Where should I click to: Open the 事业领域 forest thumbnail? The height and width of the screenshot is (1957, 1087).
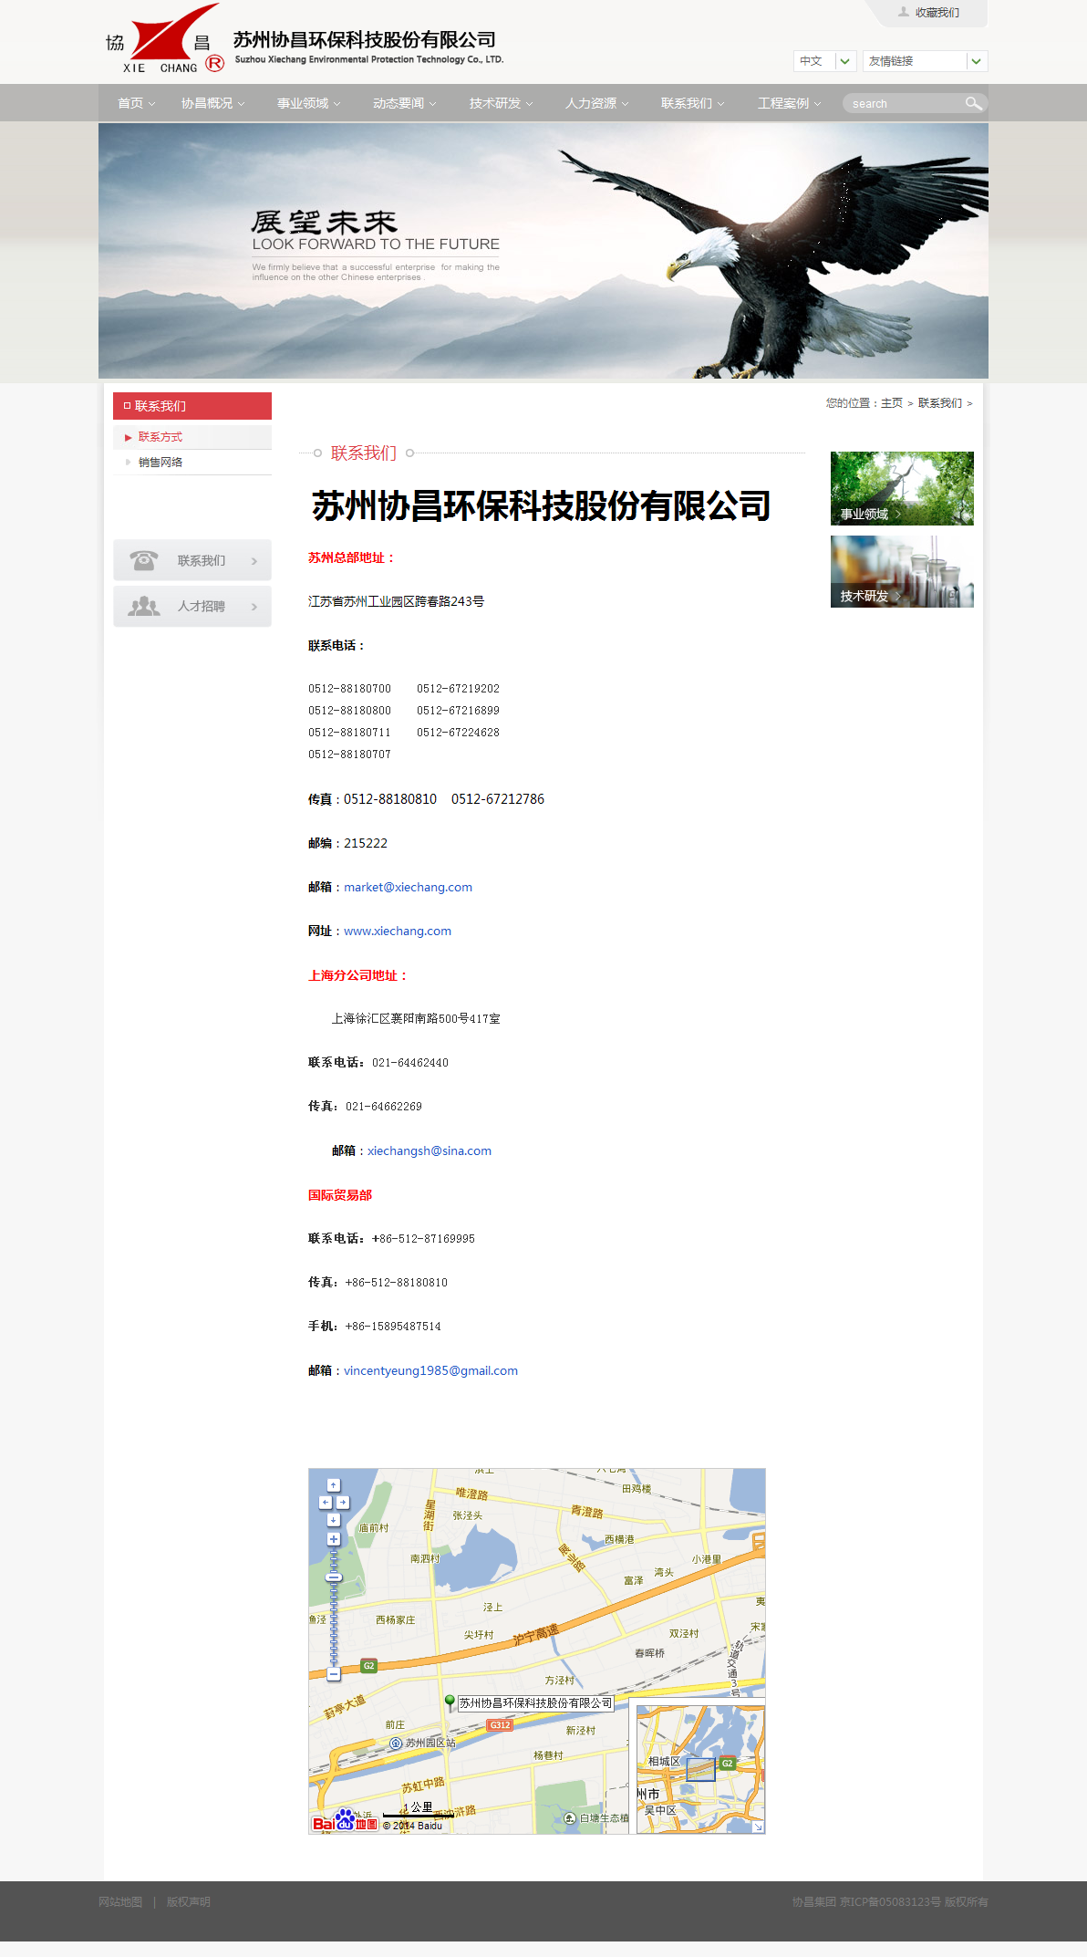click(902, 488)
